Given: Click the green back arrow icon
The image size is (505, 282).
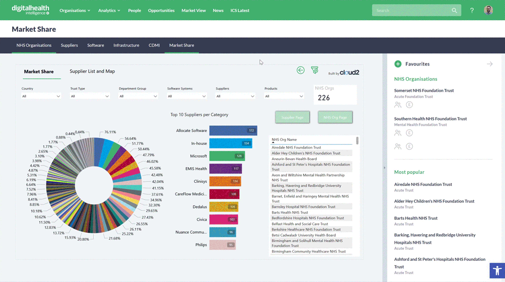Looking at the screenshot, I should [300, 70].
